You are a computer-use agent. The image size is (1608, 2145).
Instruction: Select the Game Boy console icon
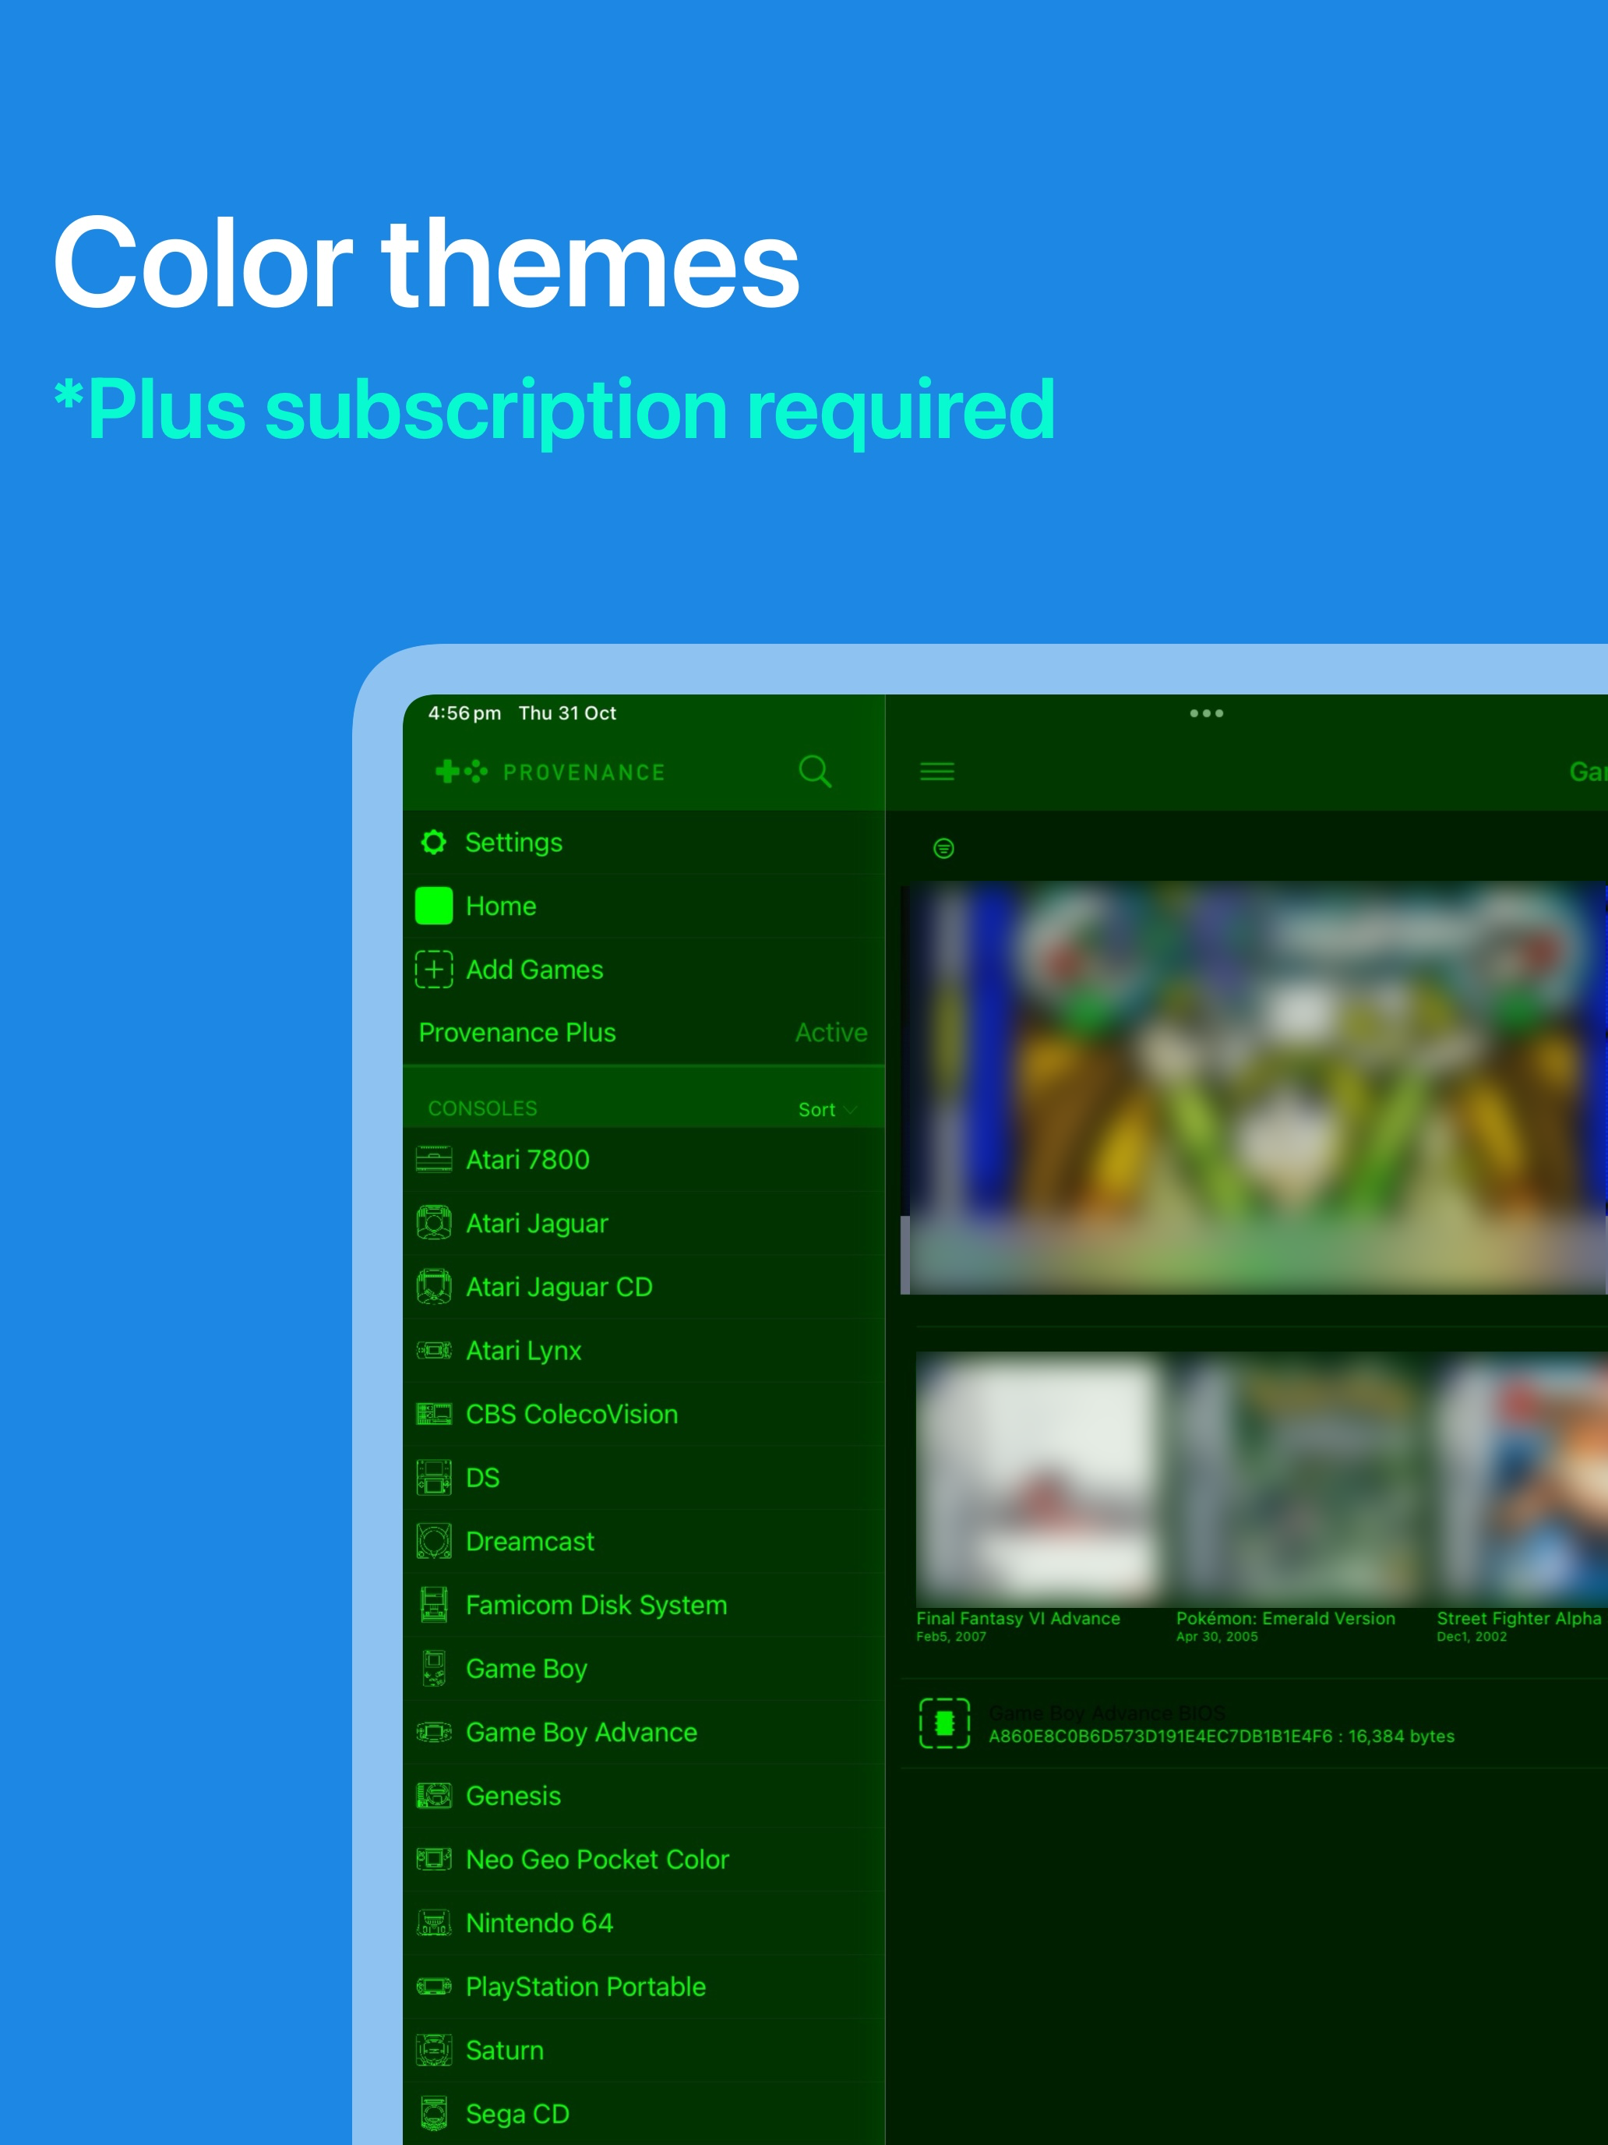(x=433, y=1669)
